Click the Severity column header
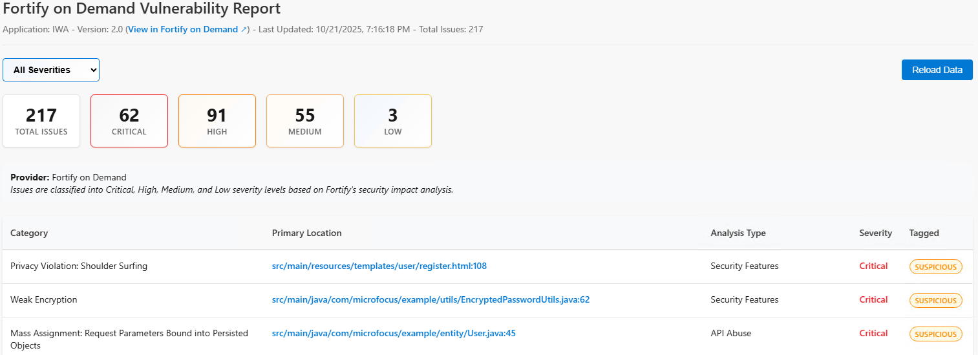 [876, 233]
